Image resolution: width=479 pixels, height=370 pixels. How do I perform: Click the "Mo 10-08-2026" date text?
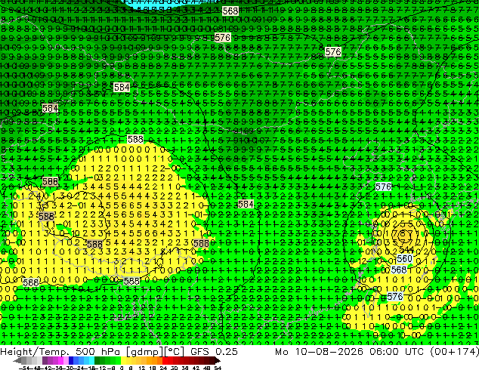coord(320,351)
